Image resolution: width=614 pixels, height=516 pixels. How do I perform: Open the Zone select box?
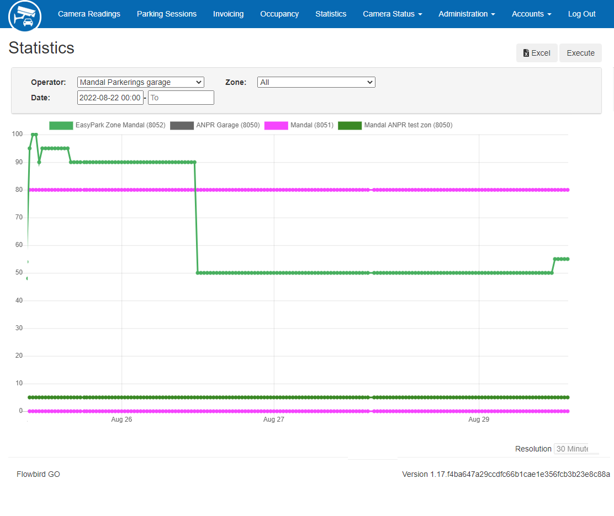point(316,82)
